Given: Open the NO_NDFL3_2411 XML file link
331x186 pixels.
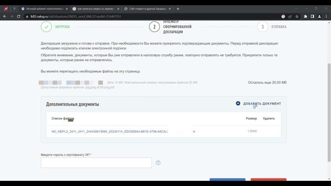Looking at the screenshot, I should click(x=110, y=131).
